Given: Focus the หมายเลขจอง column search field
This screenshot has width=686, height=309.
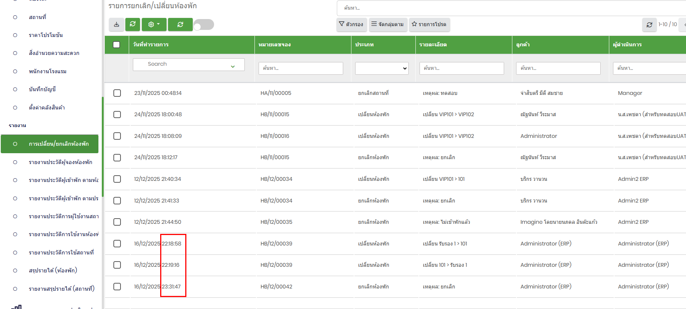Looking at the screenshot, I should pos(301,68).
